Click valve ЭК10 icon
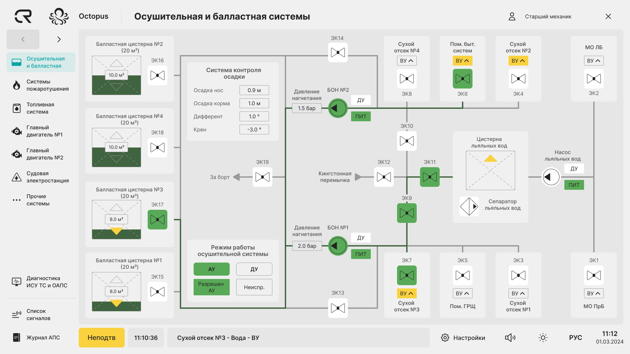 [407, 141]
